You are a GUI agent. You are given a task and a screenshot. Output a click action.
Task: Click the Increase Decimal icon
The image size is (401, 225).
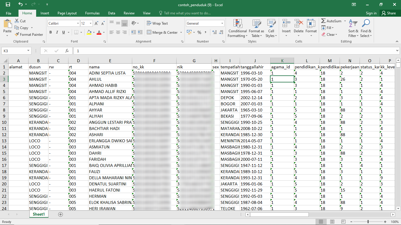pyautogui.click(x=214, y=33)
